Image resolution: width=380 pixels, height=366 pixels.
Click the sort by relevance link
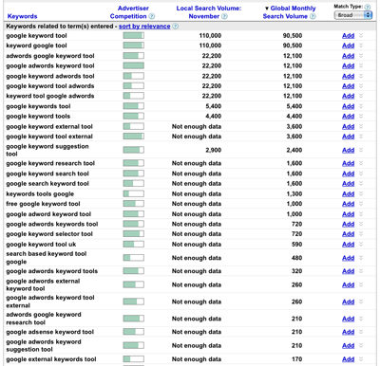[x=144, y=27]
